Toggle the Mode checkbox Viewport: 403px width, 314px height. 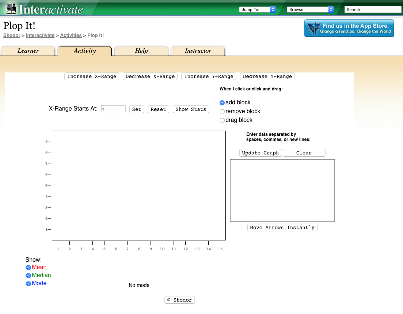point(28,284)
